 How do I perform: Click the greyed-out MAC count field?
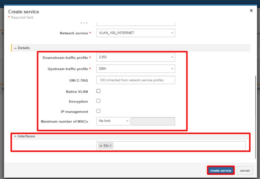pyautogui.click(x=153, y=121)
